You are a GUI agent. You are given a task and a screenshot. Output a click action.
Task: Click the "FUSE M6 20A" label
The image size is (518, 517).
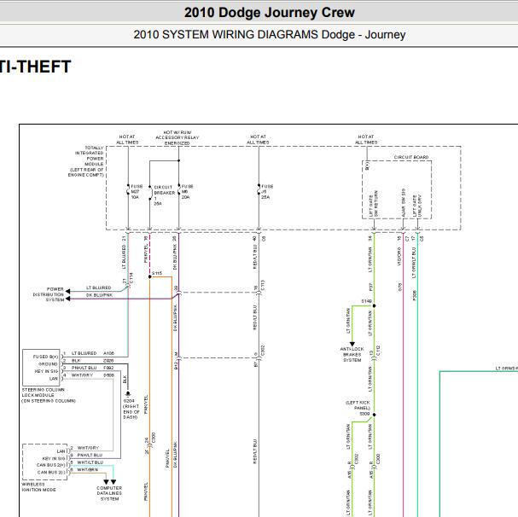[187, 192]
